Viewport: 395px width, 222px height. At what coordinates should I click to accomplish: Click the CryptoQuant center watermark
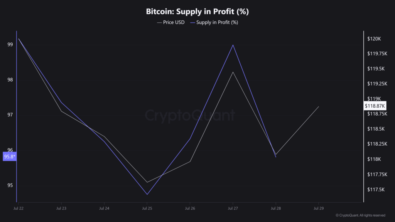click(190, 115)
